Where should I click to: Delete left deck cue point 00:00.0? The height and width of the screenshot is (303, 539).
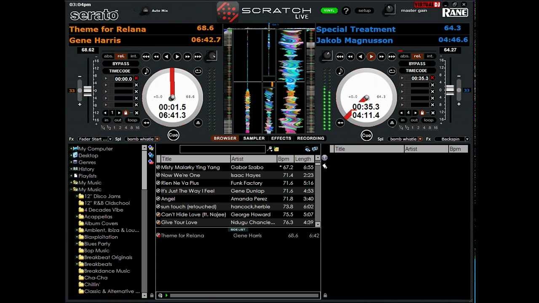[136, 78]
